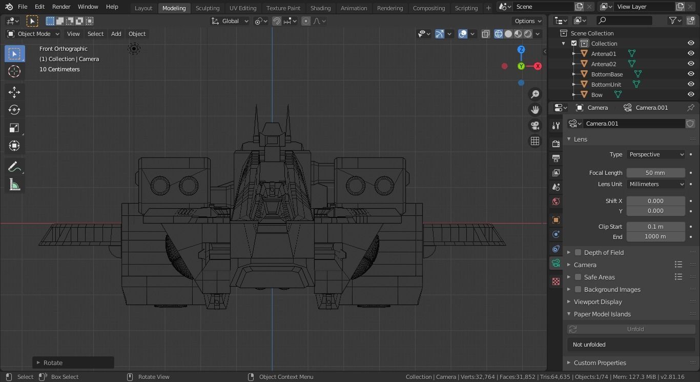Open the Object menu in the viewport header
Screen dimensions: 700x382
[137, 34]
